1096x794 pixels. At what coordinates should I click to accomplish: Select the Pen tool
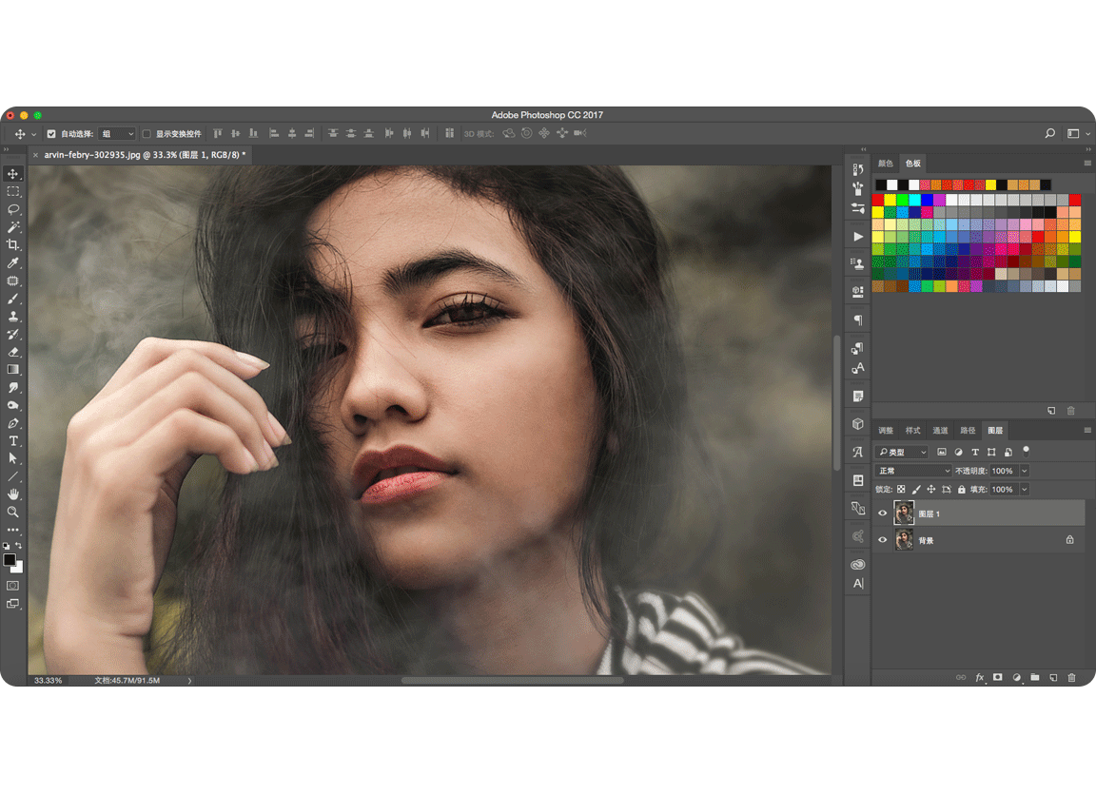coord(13,423)
